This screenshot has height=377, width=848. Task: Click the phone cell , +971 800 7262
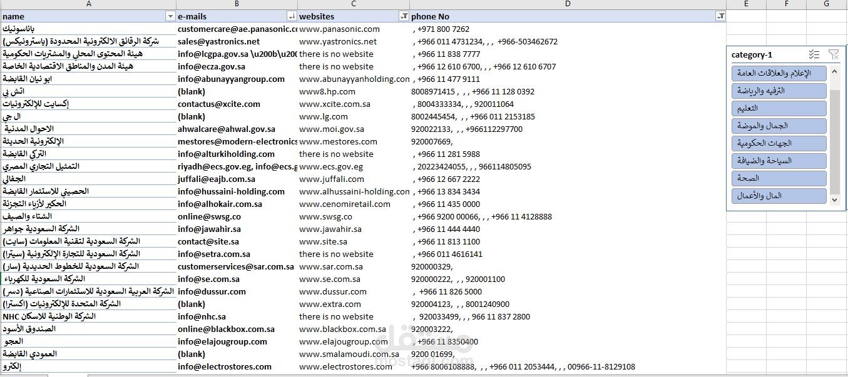[568, 29]
